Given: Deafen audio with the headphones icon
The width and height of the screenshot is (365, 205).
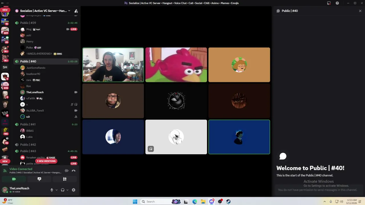Looking at the screenshot, I should (62, 190).
